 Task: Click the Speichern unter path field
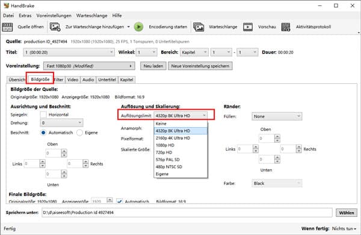pos(187,213)
